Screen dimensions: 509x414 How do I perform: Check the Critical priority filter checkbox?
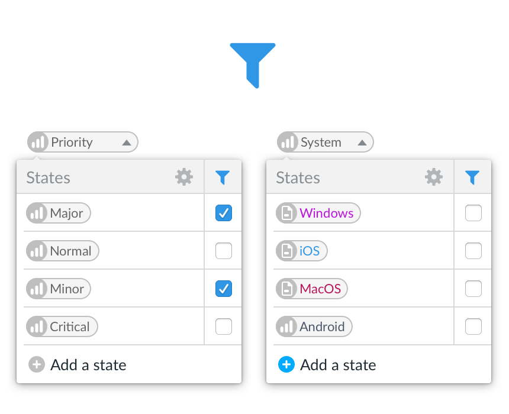(x=224, y=326)
